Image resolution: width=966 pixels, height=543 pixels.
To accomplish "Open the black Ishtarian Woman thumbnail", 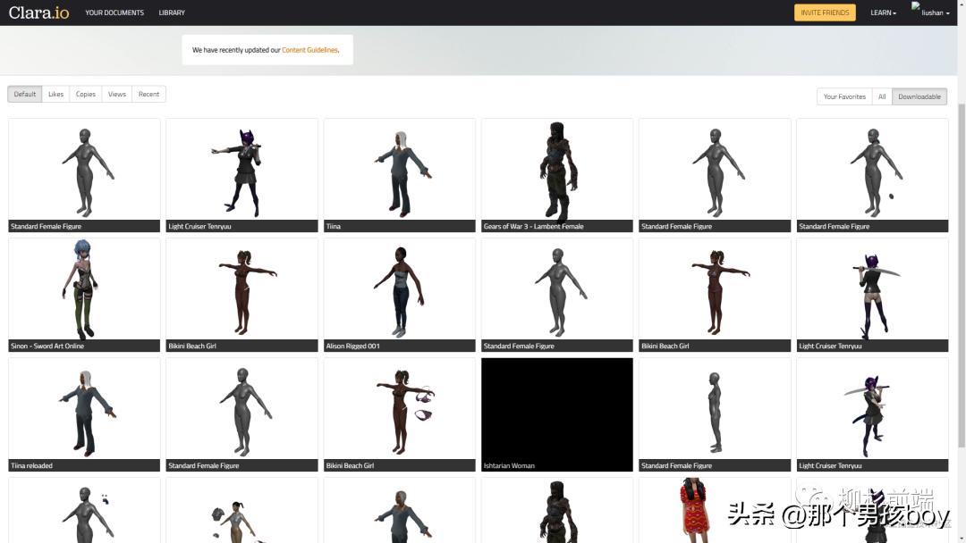I will click(x=556, y=410).
